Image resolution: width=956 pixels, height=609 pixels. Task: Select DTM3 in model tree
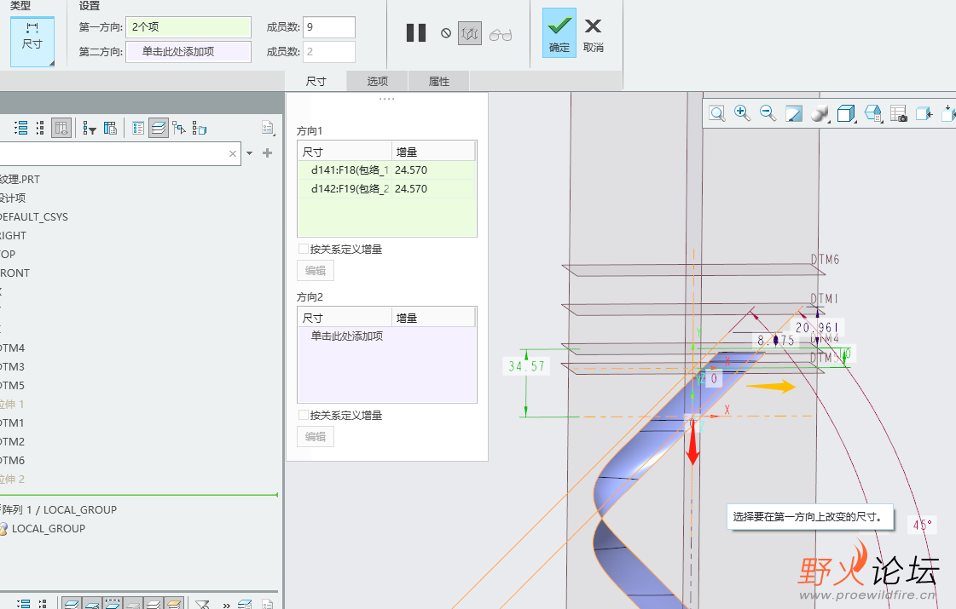[x=12, y=366]
